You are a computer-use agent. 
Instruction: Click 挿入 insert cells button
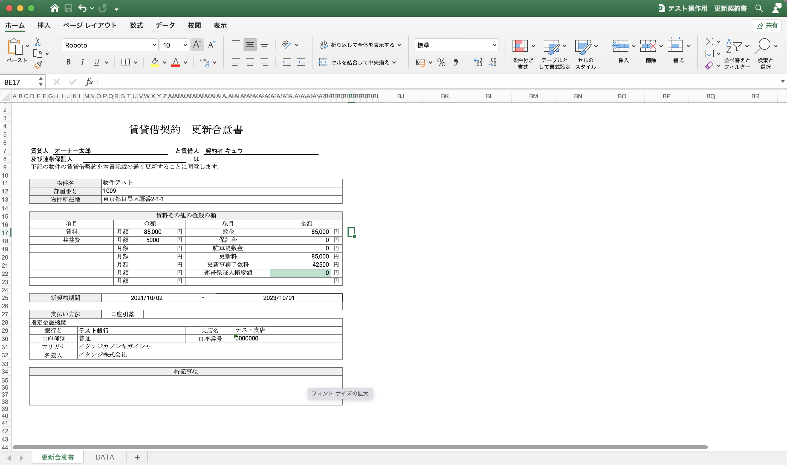point(623,51)
